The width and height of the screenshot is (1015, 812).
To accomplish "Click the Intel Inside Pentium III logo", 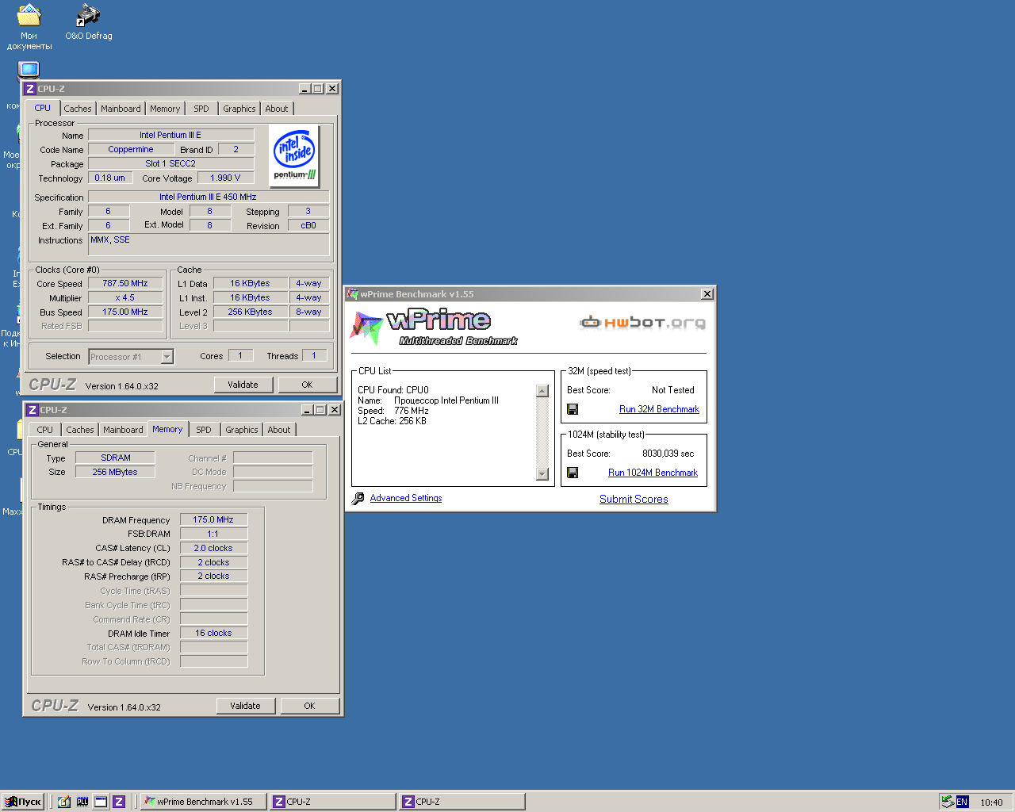I will pyautogui.click(x=294, y=155).
